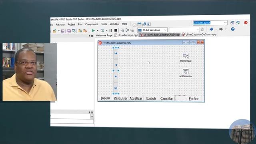
Task: Select the adCadastro component icon
Action: coord(186,71)
